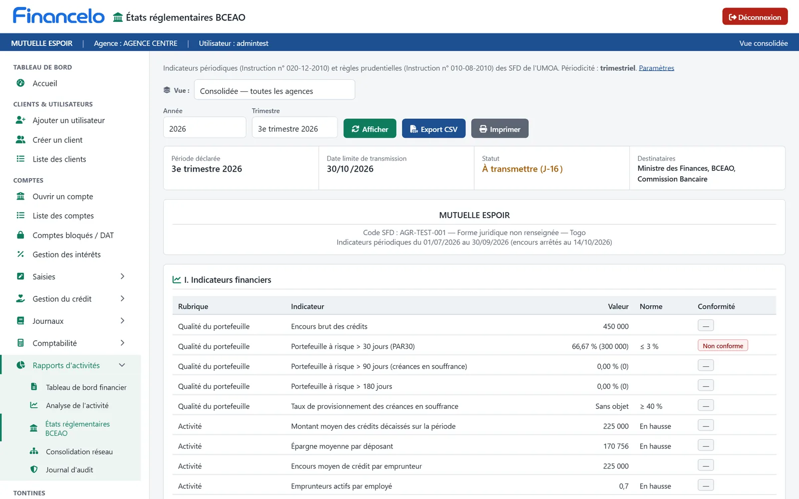Screen dimensions: 799x499
Task: Open Tableau de bord financier
Action: (86, 387)
